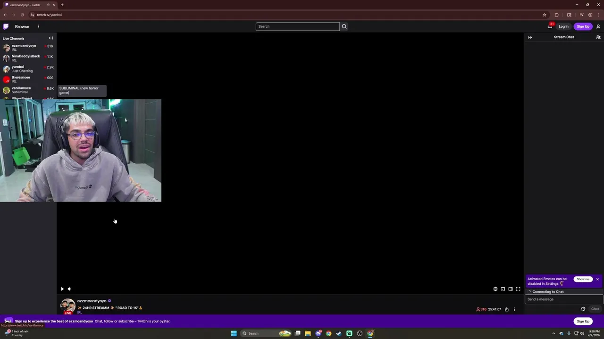Play the stream video
The height and width of the screenshot is (339, 604).
(62, 289)
